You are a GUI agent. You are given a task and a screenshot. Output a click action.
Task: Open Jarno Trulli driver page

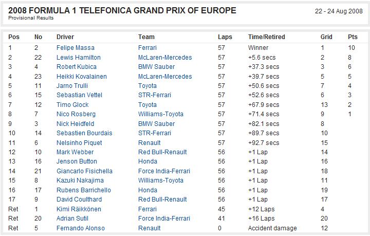(x=72, y=86)
